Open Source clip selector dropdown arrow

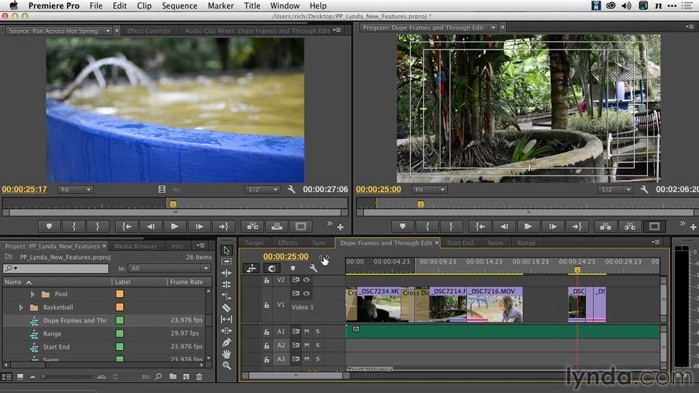pyautogui.click(x=108, y=31)
